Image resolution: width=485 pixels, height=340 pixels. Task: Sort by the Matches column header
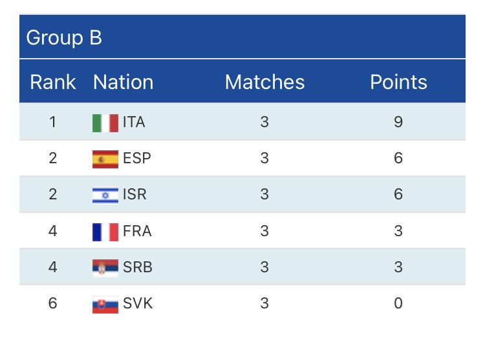264,82
